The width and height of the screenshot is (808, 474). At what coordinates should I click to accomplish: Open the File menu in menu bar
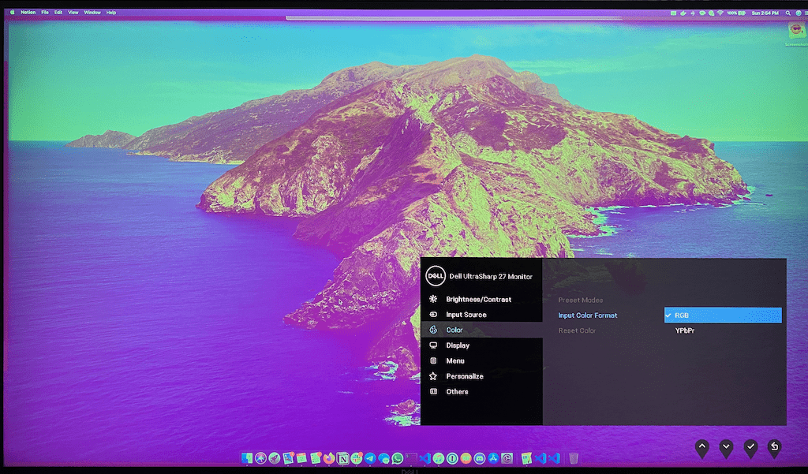click(45, 13)
